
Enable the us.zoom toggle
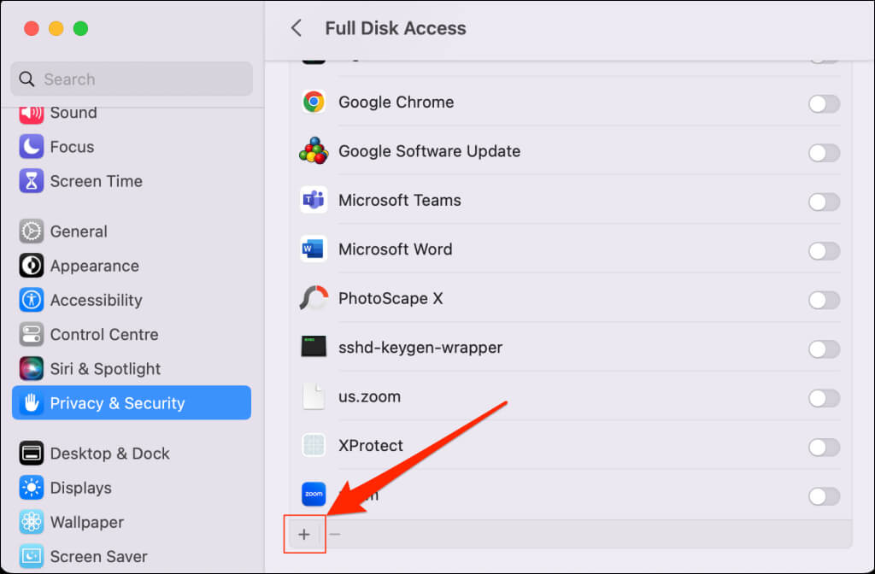click(x=824, y=398)
